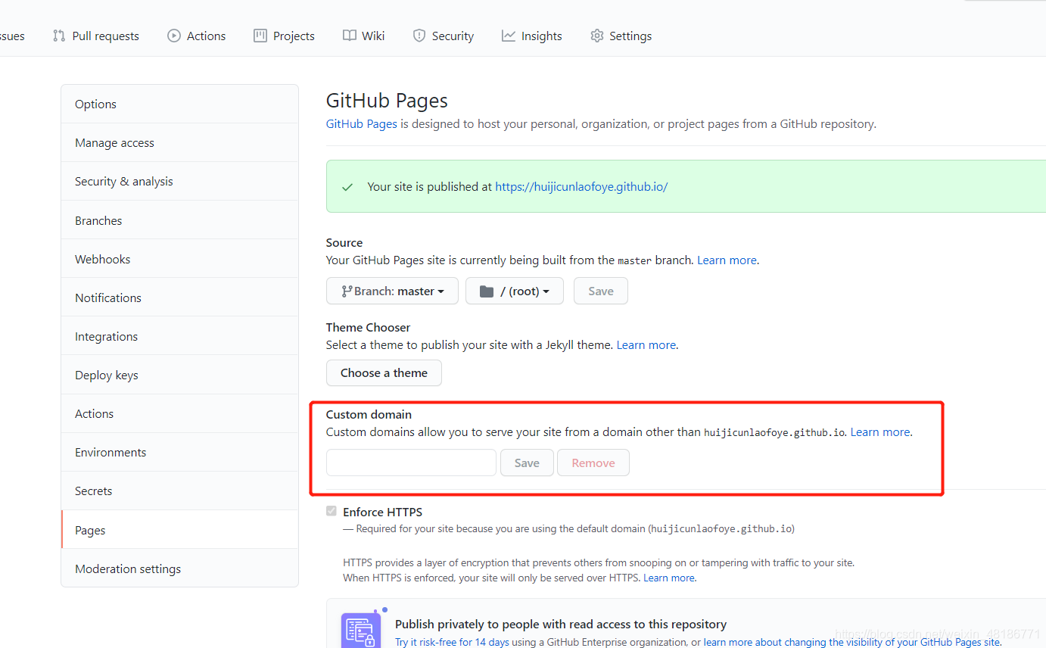Open Security & analysis settings
Screen dimensions: 1046x648
(179, 181)
